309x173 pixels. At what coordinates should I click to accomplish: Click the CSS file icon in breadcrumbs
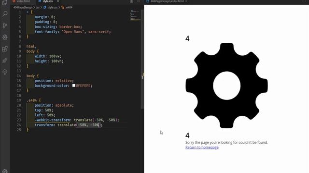(45, 7)
